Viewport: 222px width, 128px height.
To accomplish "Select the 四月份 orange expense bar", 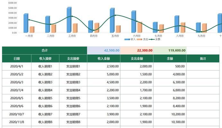I will click(x=97, y=28).
